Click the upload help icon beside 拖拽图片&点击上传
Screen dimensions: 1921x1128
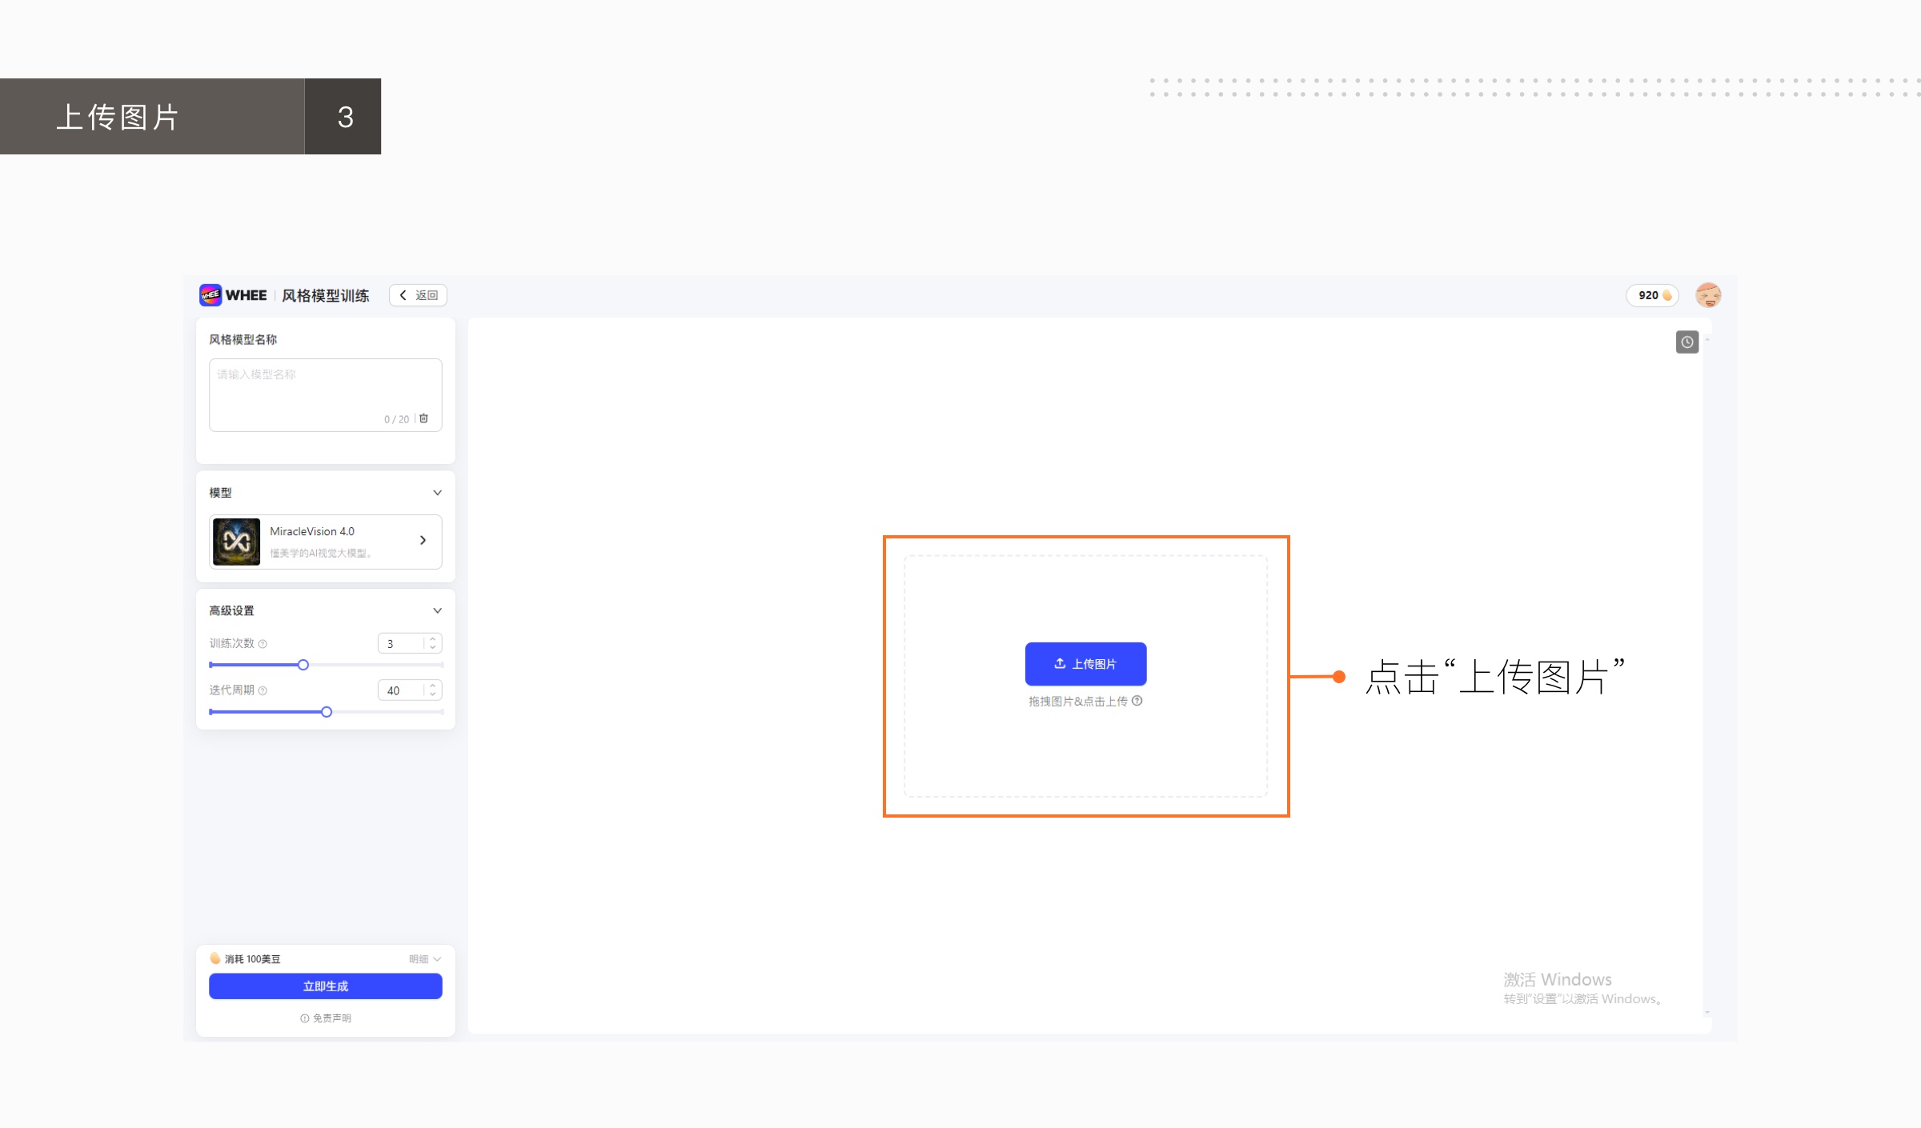click(1137, 701)
